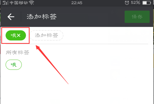154x104 pixels.
Task: Tap the 22:45 clock in status bar
Action: click(x=77, y=3)
